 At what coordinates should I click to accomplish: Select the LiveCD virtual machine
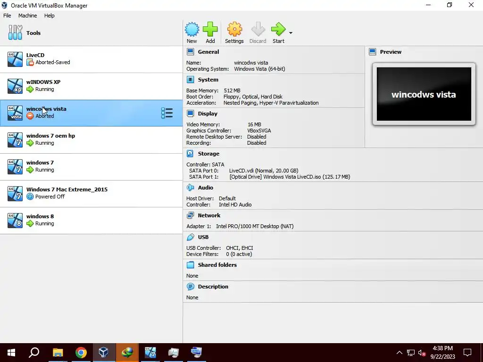(x=92, y=59)
